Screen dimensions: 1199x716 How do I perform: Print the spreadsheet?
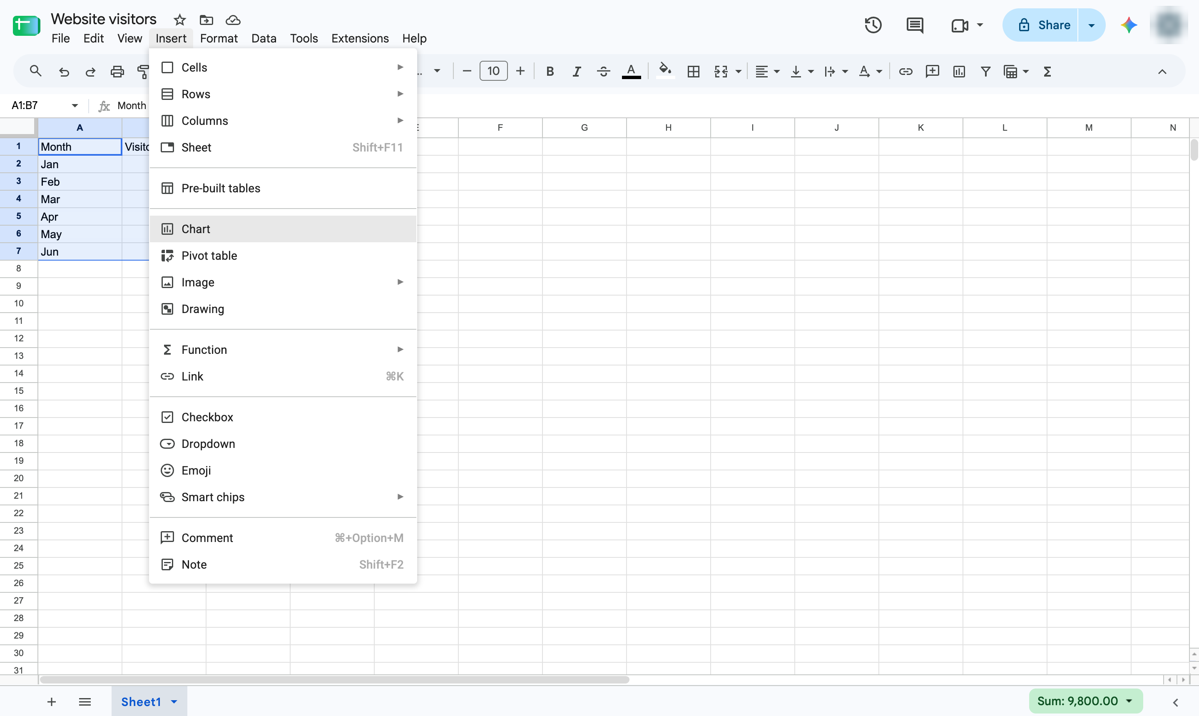tap(117, 72)
